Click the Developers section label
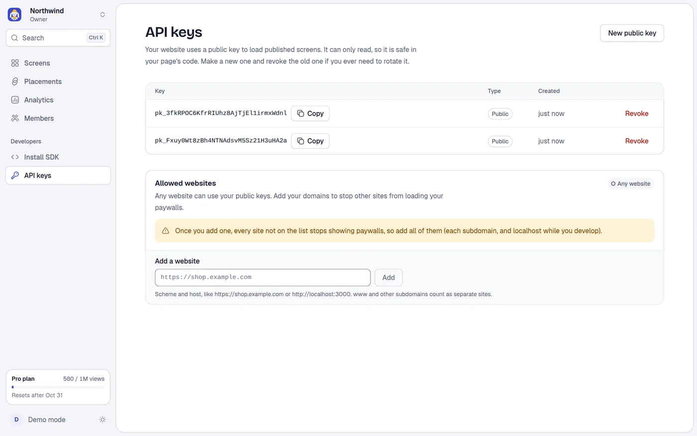The image size is (697, 436). [x=26, y=142]
